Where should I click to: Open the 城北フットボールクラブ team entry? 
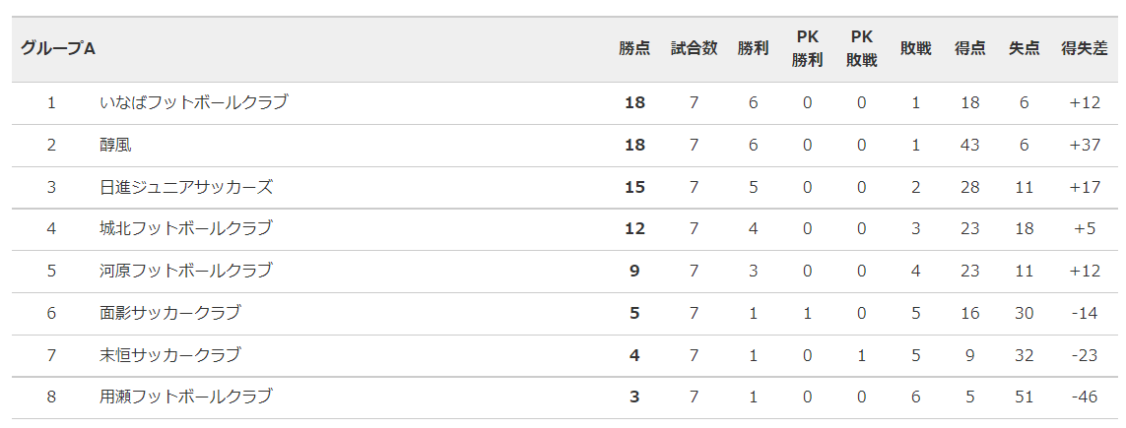pos(186,228)
